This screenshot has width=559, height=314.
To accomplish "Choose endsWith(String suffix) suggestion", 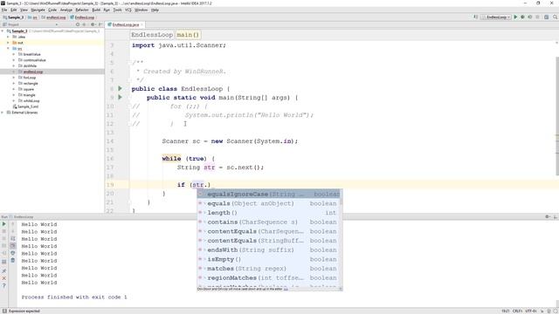I will coord(269,250).
